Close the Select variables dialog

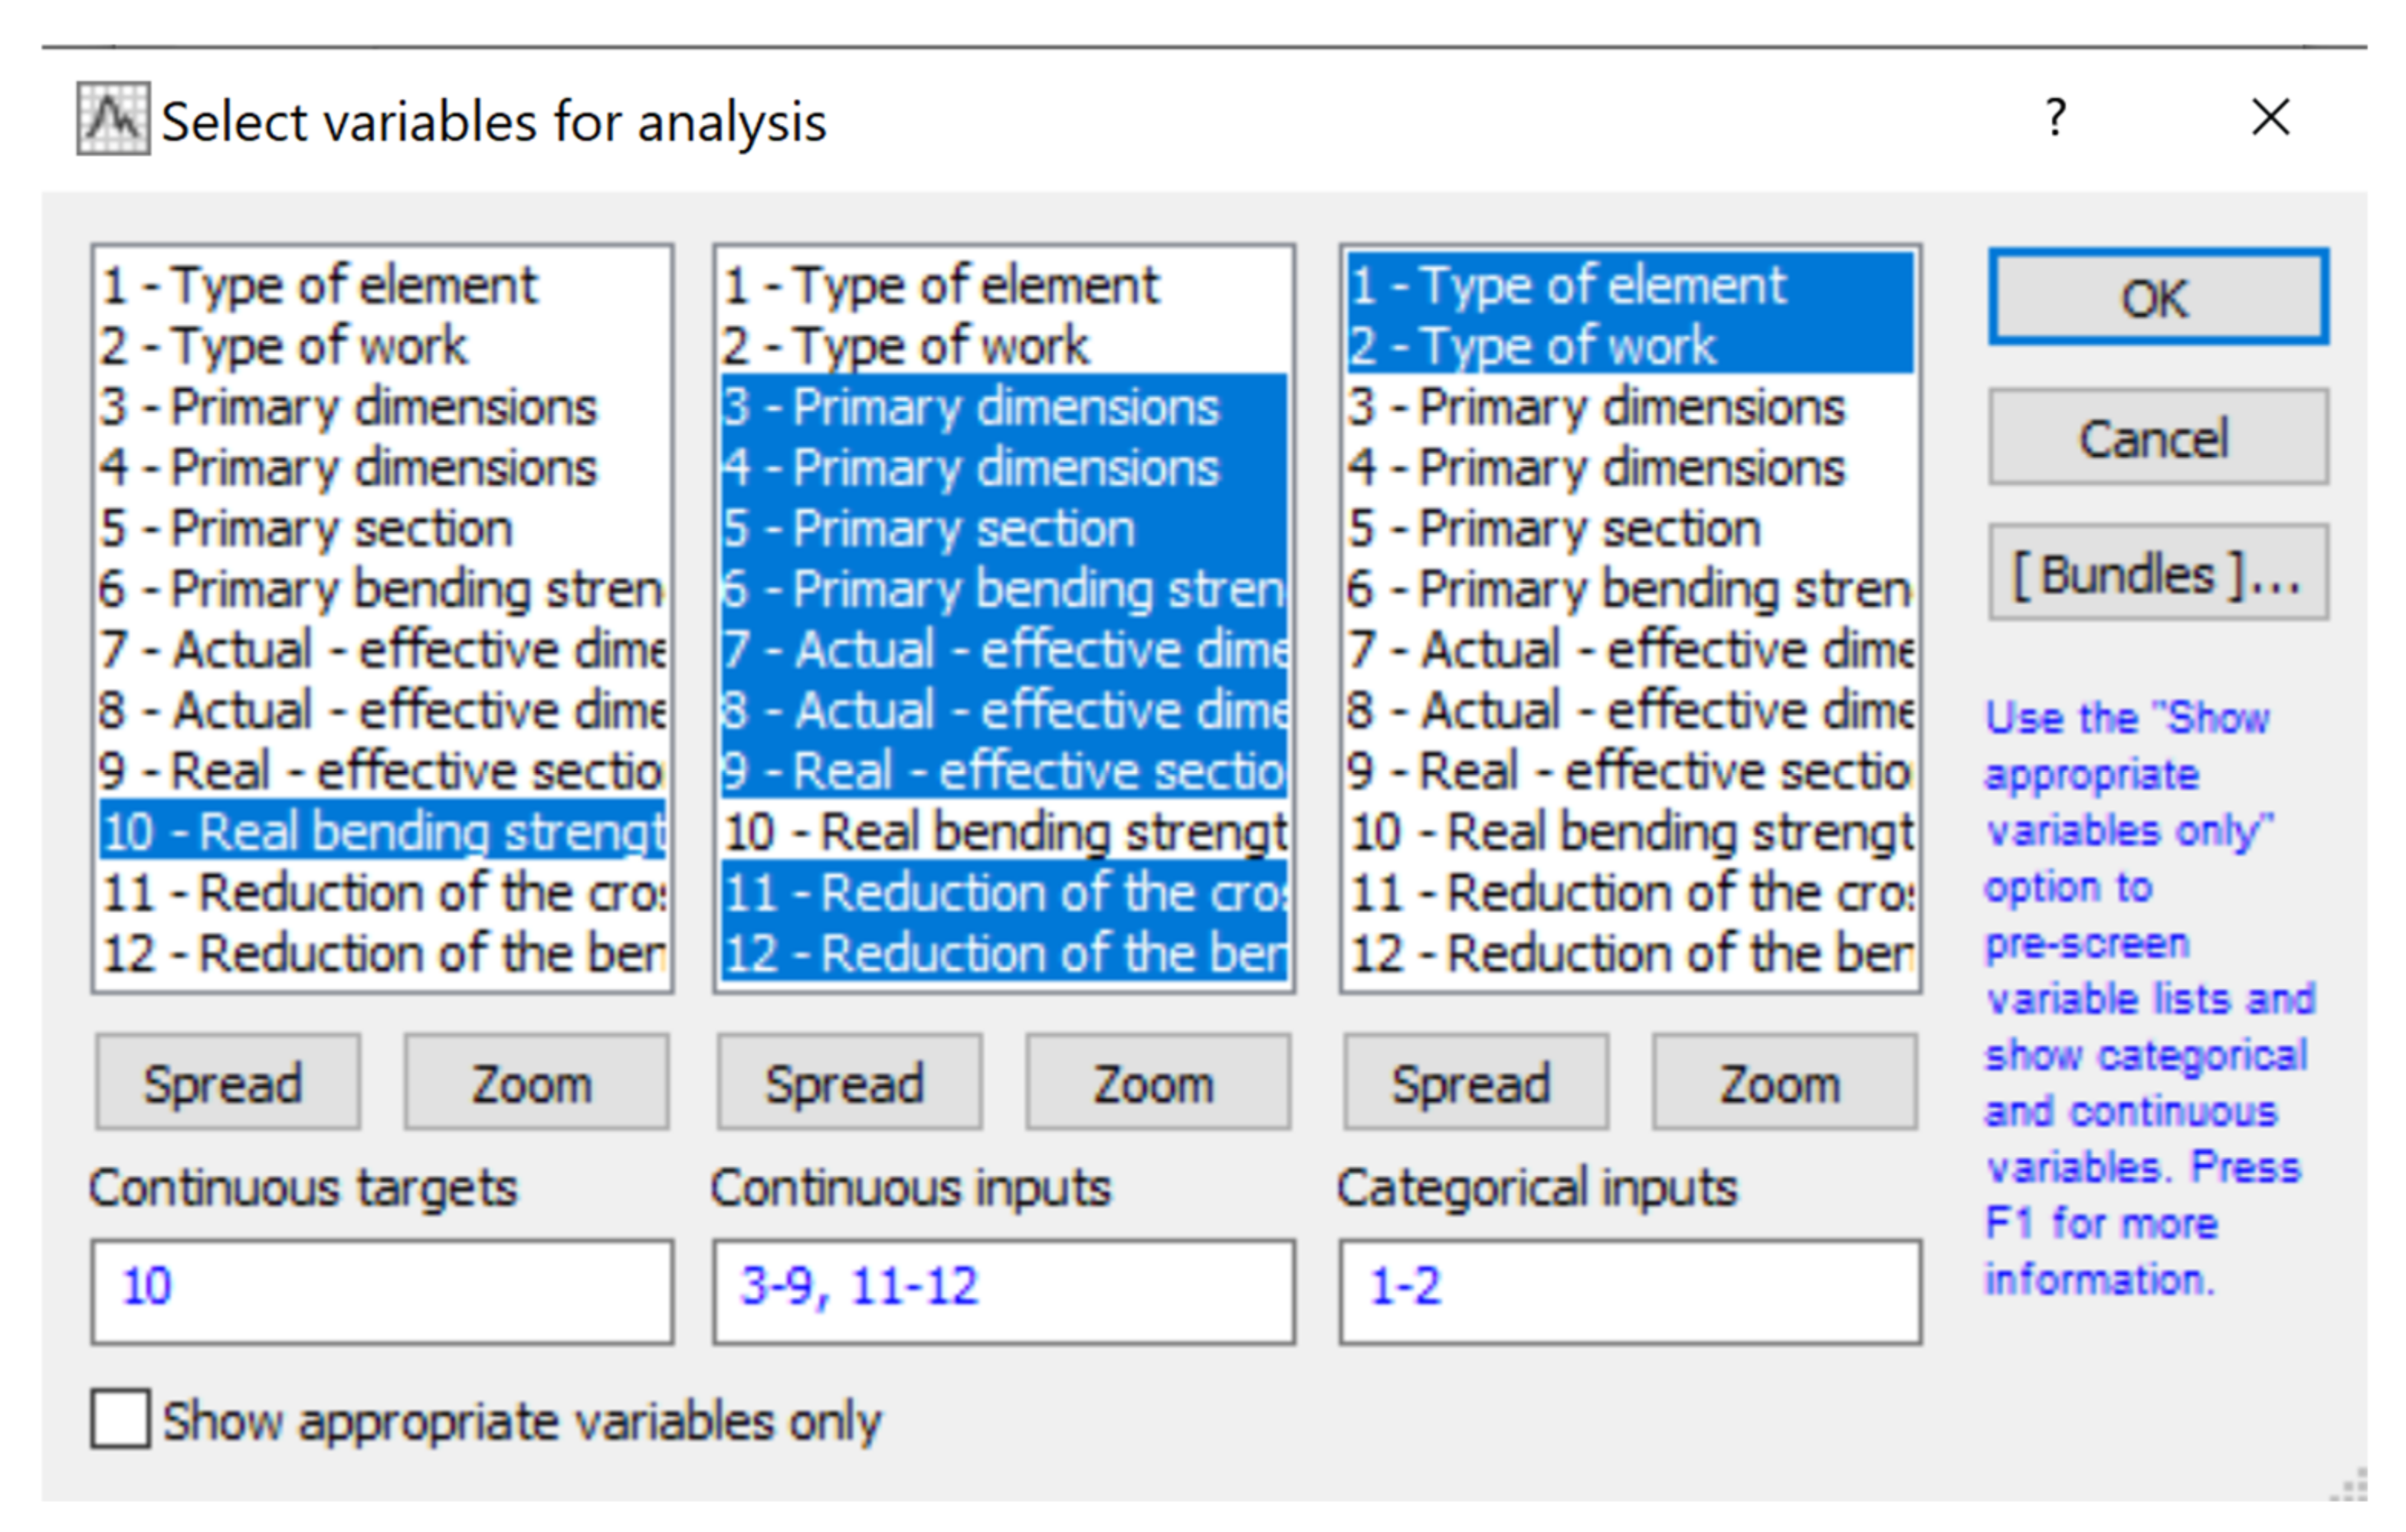click(x=2270, y=118)
